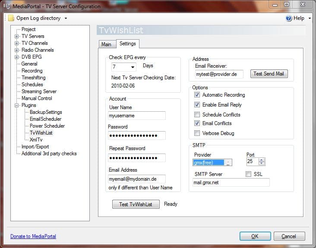The image size is (316, 248).
Task: Switch to the Main tab
Action: click(x=106, y=44)
